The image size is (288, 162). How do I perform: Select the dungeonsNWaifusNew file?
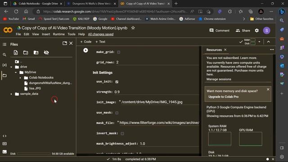point(48,83)
